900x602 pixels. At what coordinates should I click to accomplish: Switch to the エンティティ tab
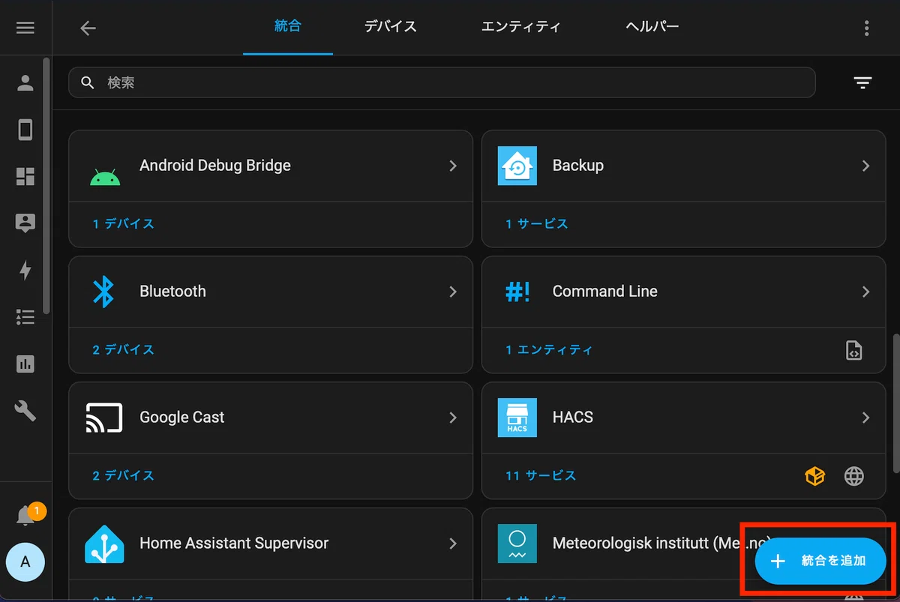[520, 27]
